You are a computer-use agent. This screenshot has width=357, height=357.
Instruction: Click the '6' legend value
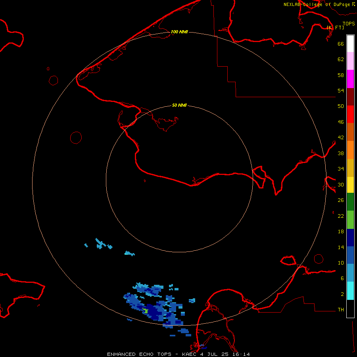click(x=342, y=278)
